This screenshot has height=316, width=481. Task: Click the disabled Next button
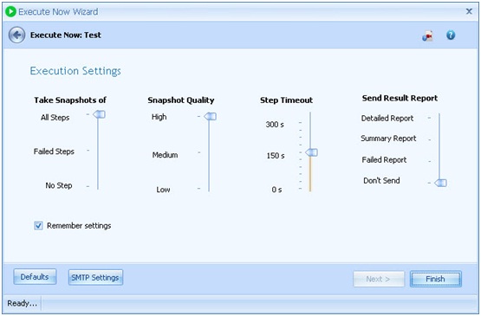(379, 279)
